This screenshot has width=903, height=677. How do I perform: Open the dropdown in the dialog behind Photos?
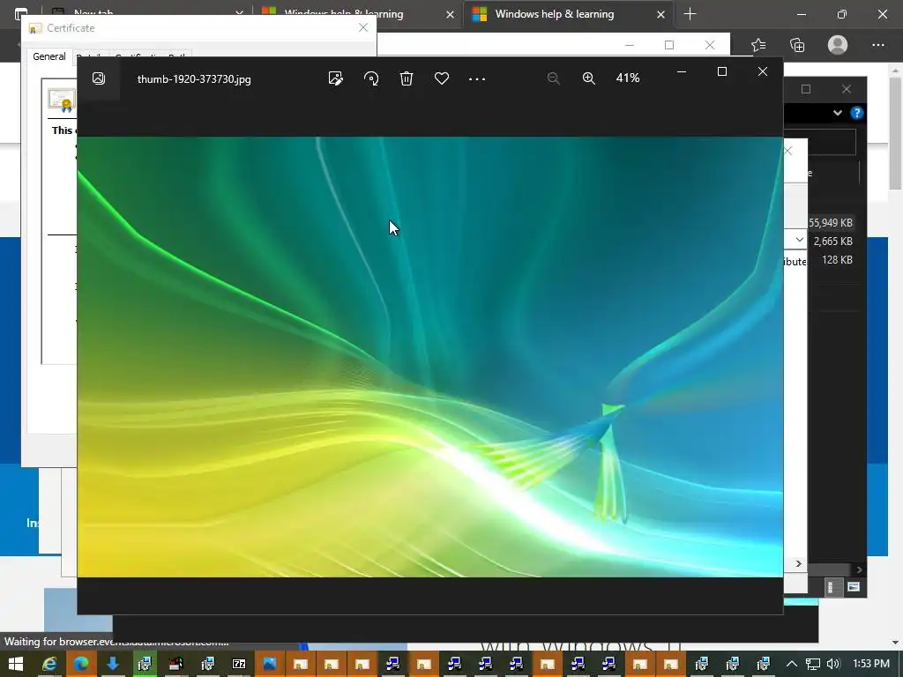pos(799,240)
